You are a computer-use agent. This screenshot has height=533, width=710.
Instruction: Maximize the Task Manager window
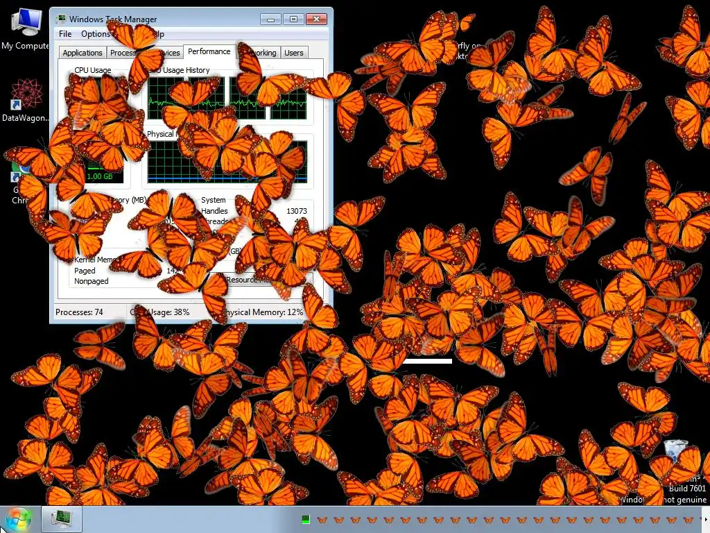click(x=293, y=19)
